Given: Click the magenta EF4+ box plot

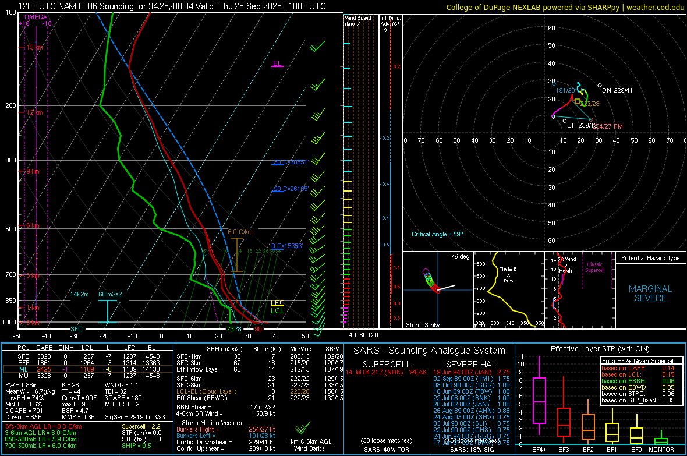Looking at the screenshot, I should pos(539,400).
